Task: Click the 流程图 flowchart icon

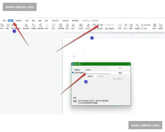Action: coord(33,25)
